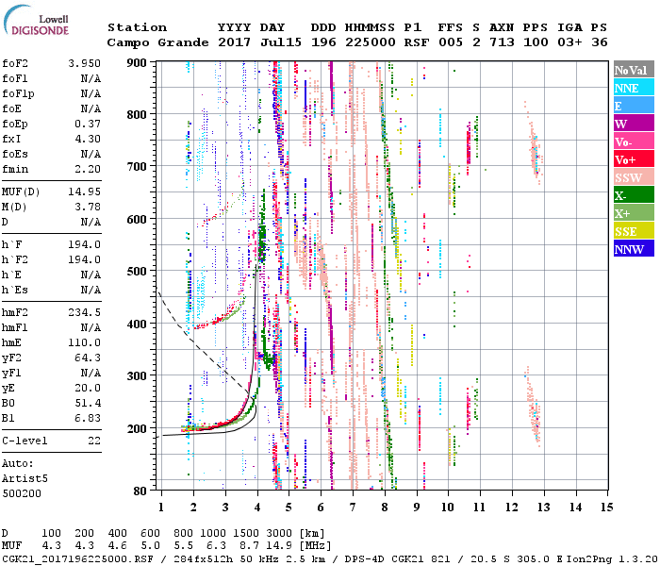Select the Vo- pink legend entry

coord(633,141)
